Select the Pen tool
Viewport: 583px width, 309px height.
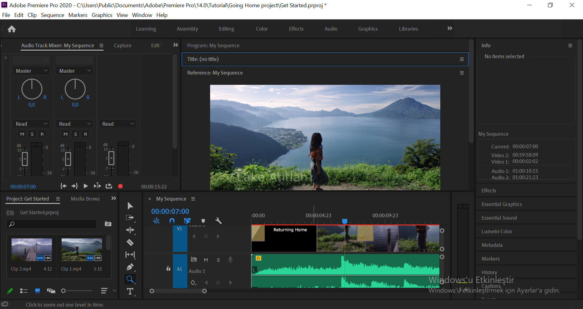click(130, 267)
